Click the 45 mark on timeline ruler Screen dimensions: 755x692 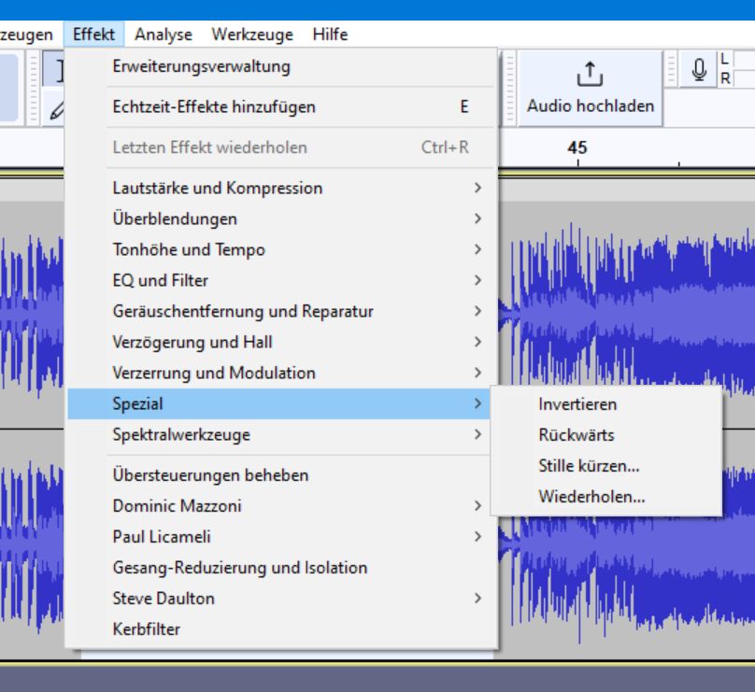pos(577,149)
